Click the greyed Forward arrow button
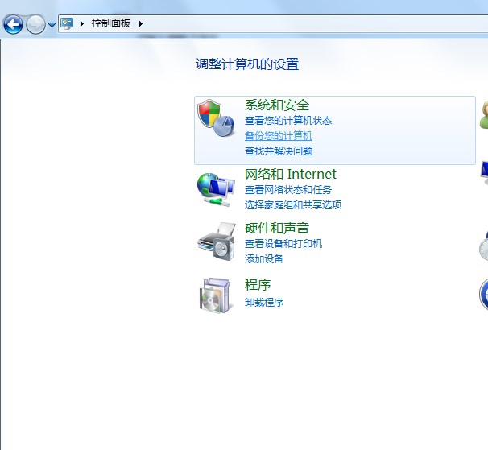488x450 pixels. (x=35, y=24)
